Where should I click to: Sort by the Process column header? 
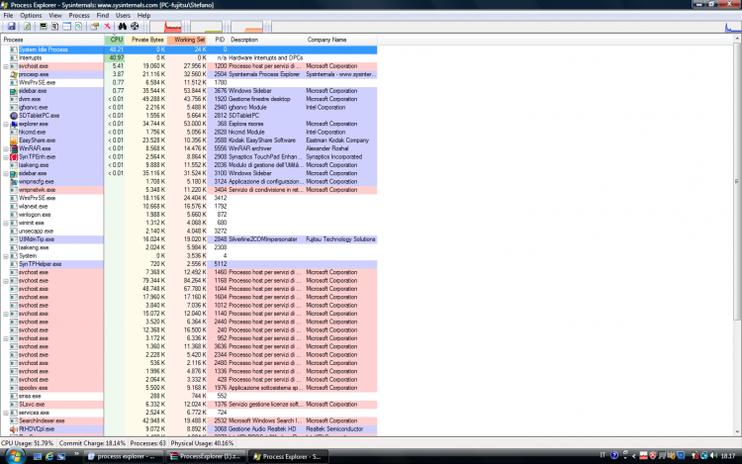(52, 40)
